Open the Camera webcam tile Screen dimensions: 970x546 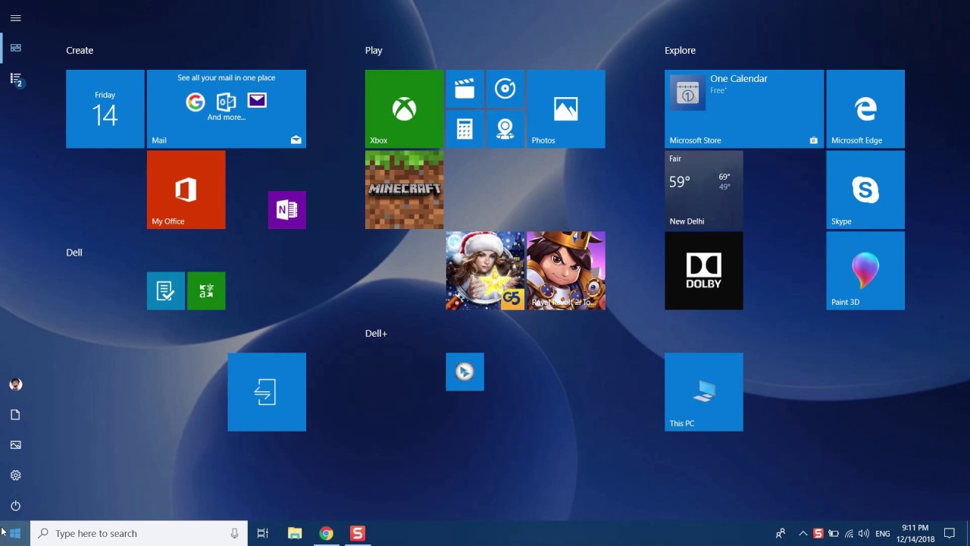click(505, 129)
